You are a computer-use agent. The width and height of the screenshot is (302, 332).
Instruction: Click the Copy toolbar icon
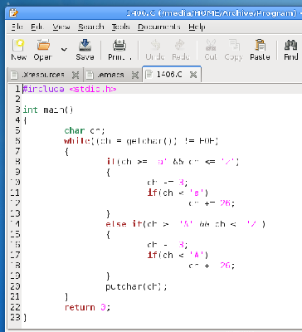point(234,45)
